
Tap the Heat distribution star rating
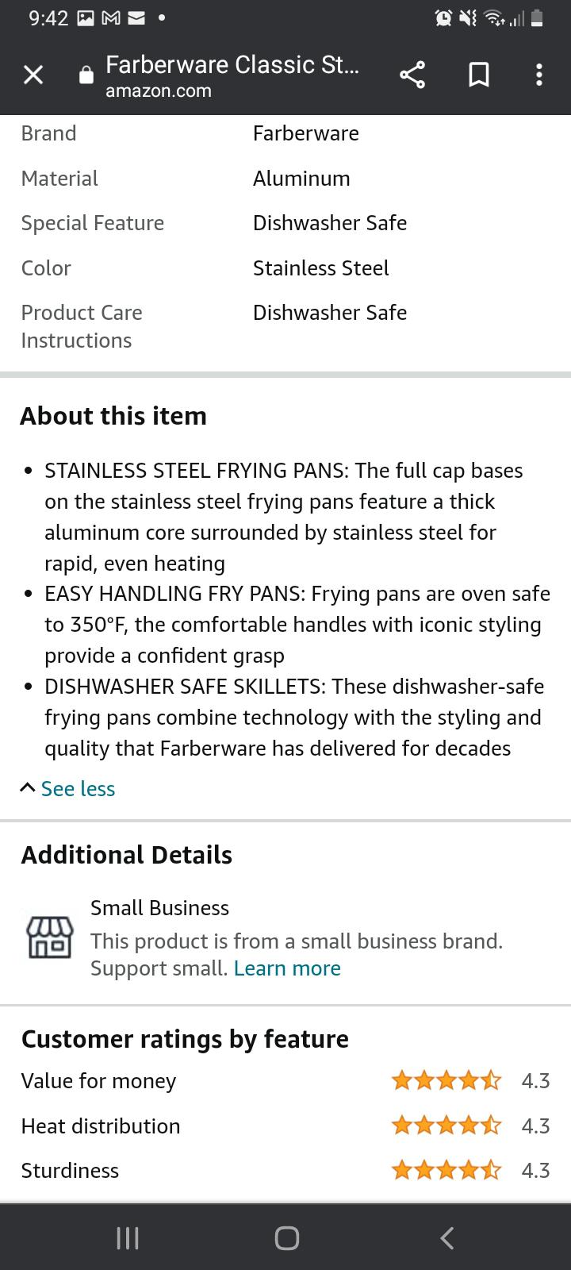click(446, 1126)
